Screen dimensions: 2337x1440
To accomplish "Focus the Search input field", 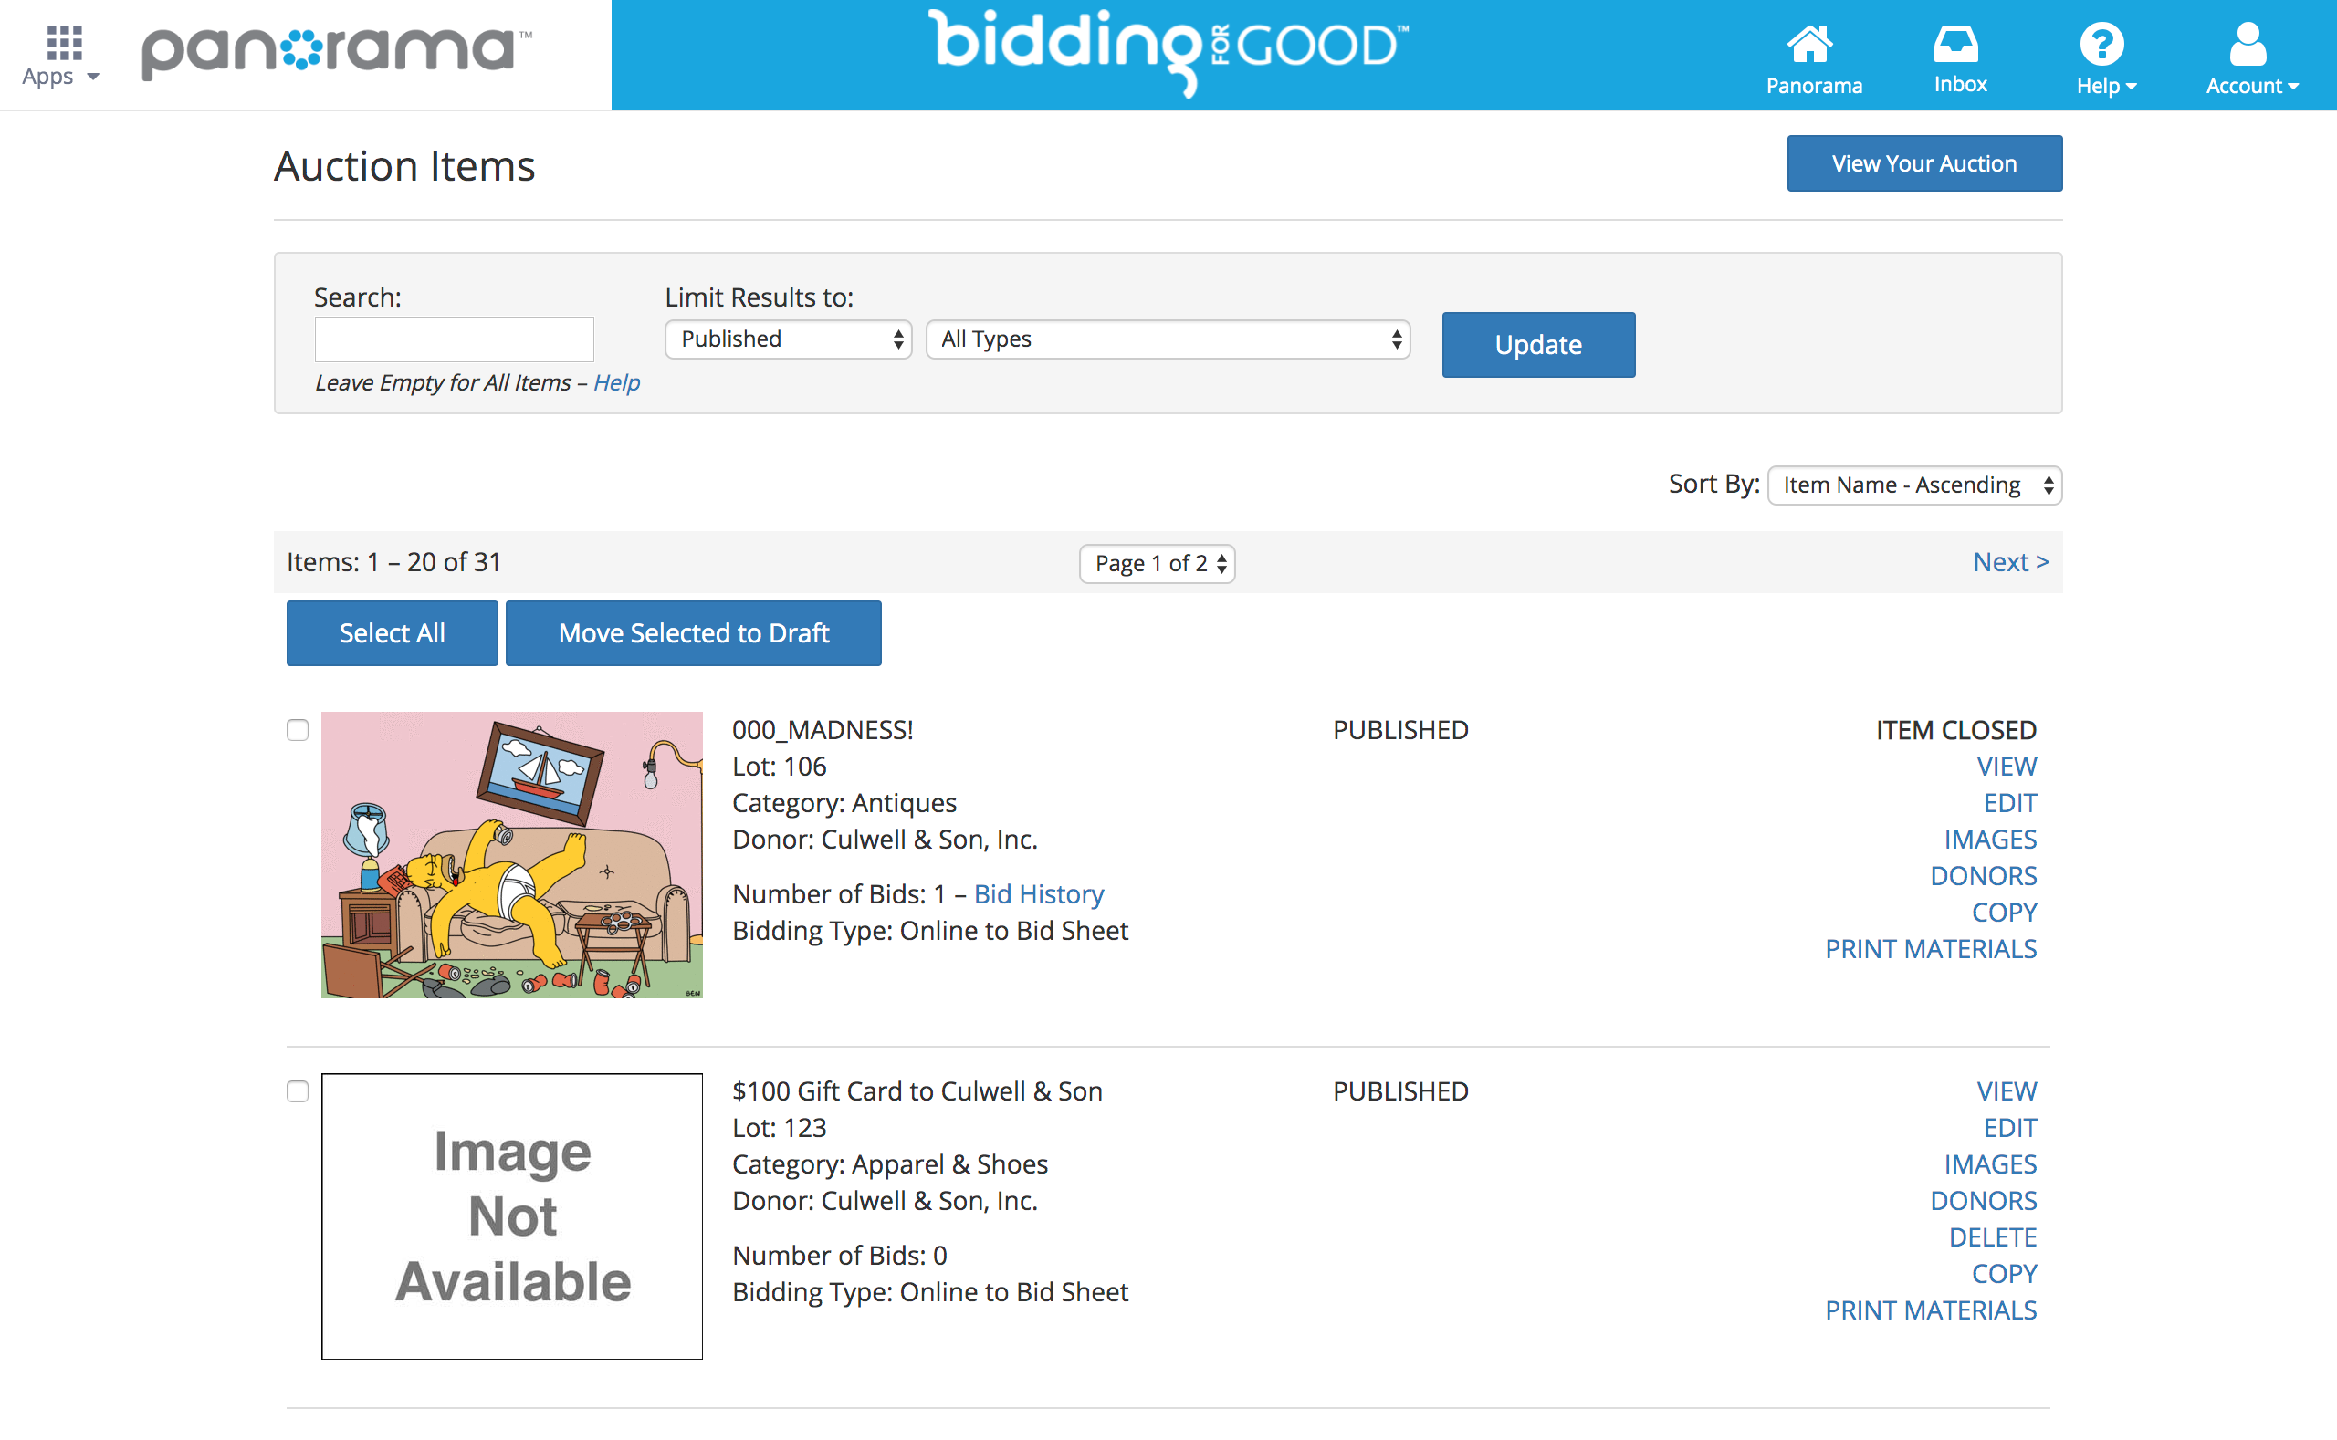I will coord(454,339).
